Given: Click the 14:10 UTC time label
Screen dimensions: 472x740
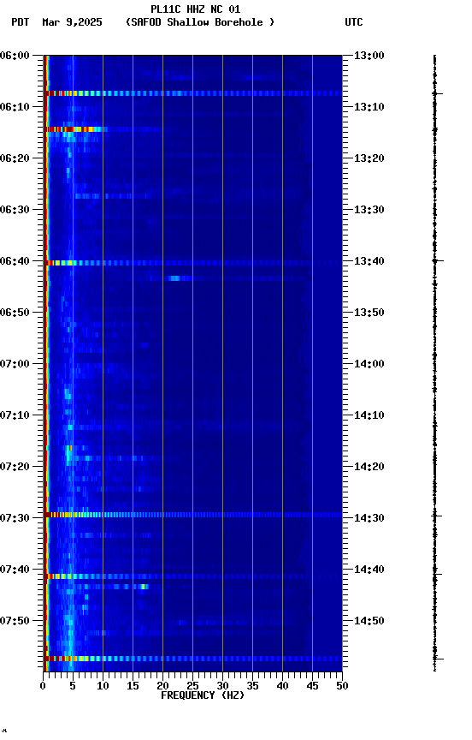Looking at the screenshot, I should click(369, 415).
